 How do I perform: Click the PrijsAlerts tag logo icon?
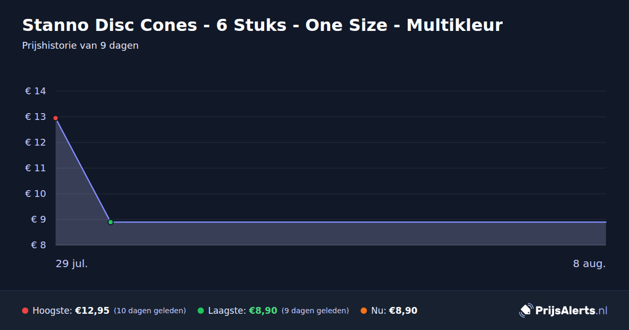click(x=526, y=311)
